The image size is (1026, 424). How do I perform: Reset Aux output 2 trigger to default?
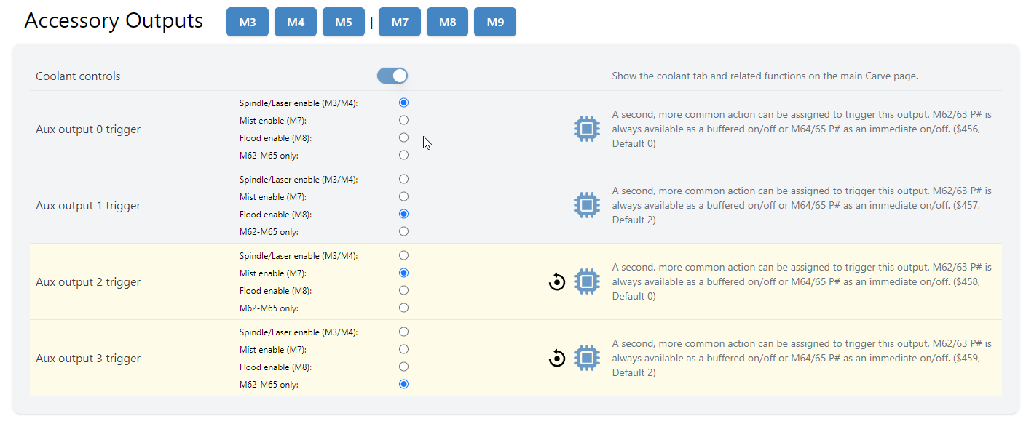557,281
